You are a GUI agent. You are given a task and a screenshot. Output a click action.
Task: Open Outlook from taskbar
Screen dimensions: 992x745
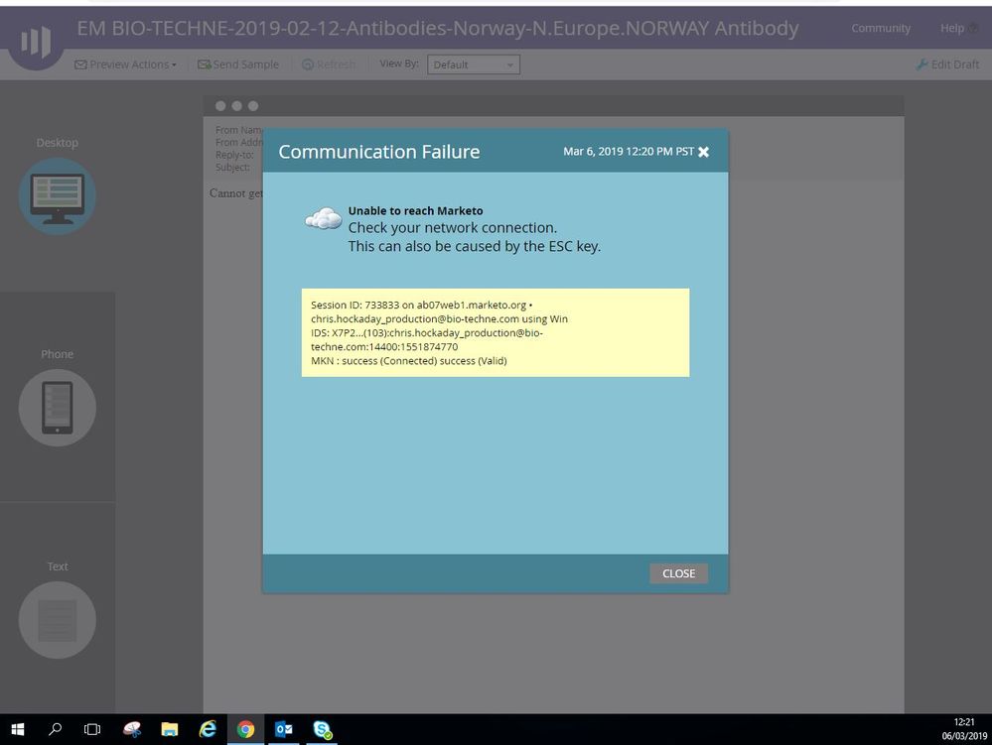[x=283, y=729]
